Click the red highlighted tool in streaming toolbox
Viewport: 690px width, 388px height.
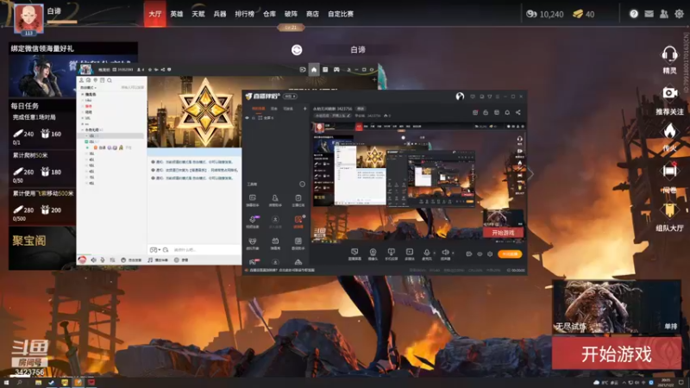point(298,220)
